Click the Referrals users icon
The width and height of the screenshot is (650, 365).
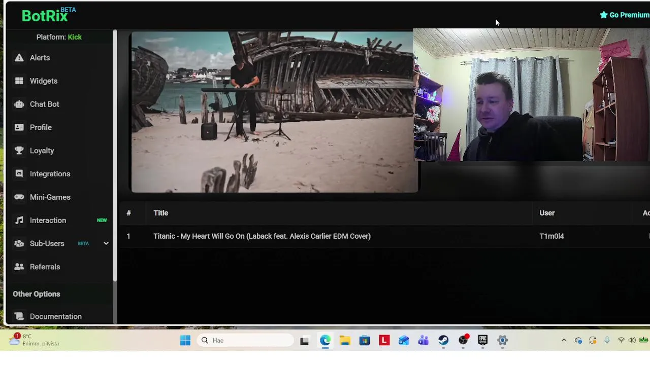pos(19,267)
